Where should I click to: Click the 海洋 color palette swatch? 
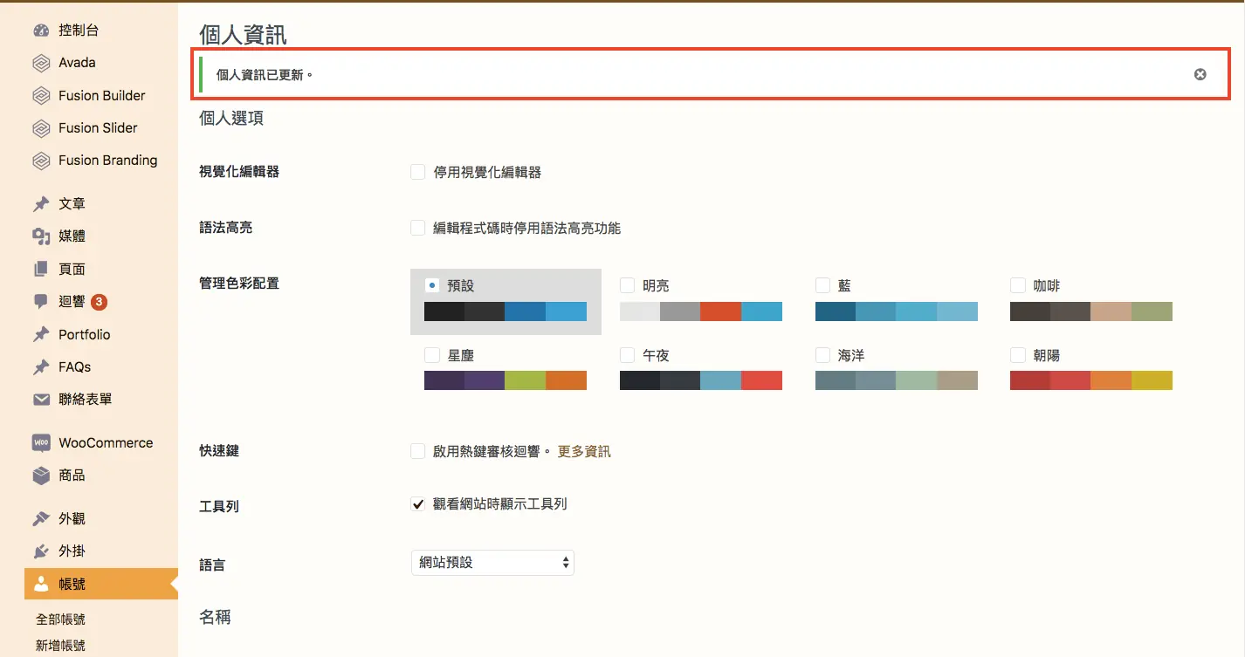tap(897, 380)
